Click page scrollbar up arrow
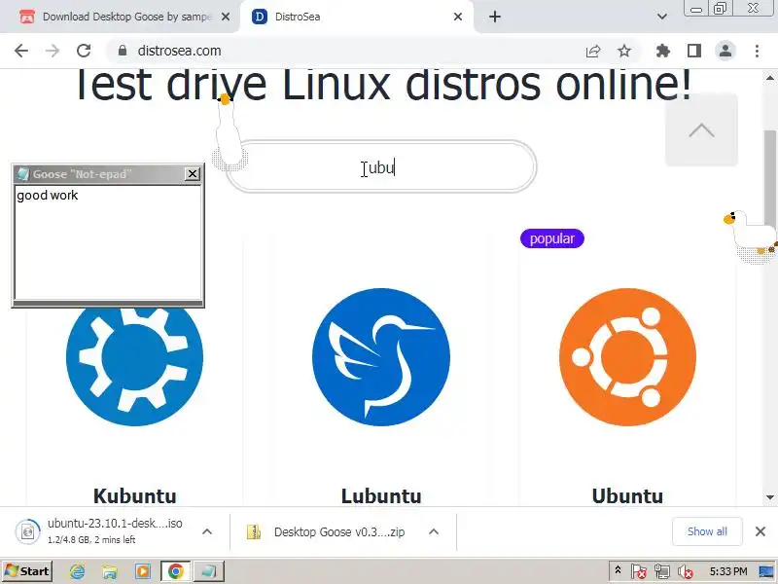The height and width of the screenshot is (584, 778). pos(769,78)
